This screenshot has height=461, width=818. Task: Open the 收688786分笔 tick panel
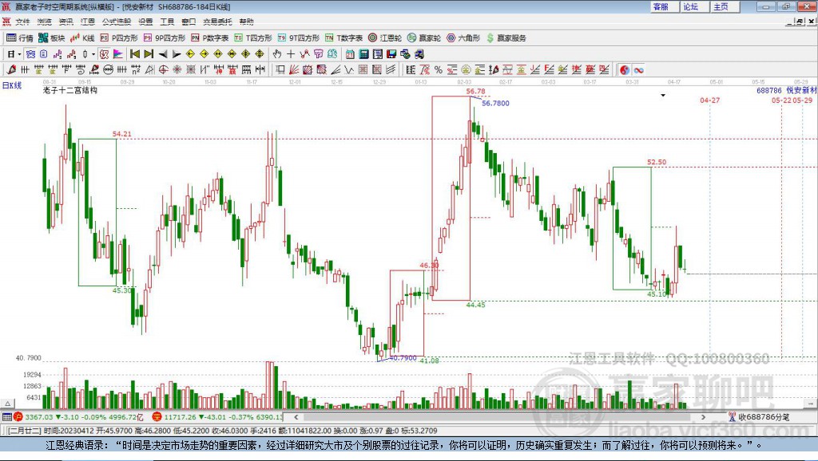pos(759,416)
